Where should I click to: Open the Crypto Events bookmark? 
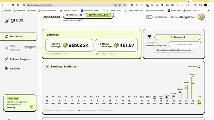[x=134, y=10]
